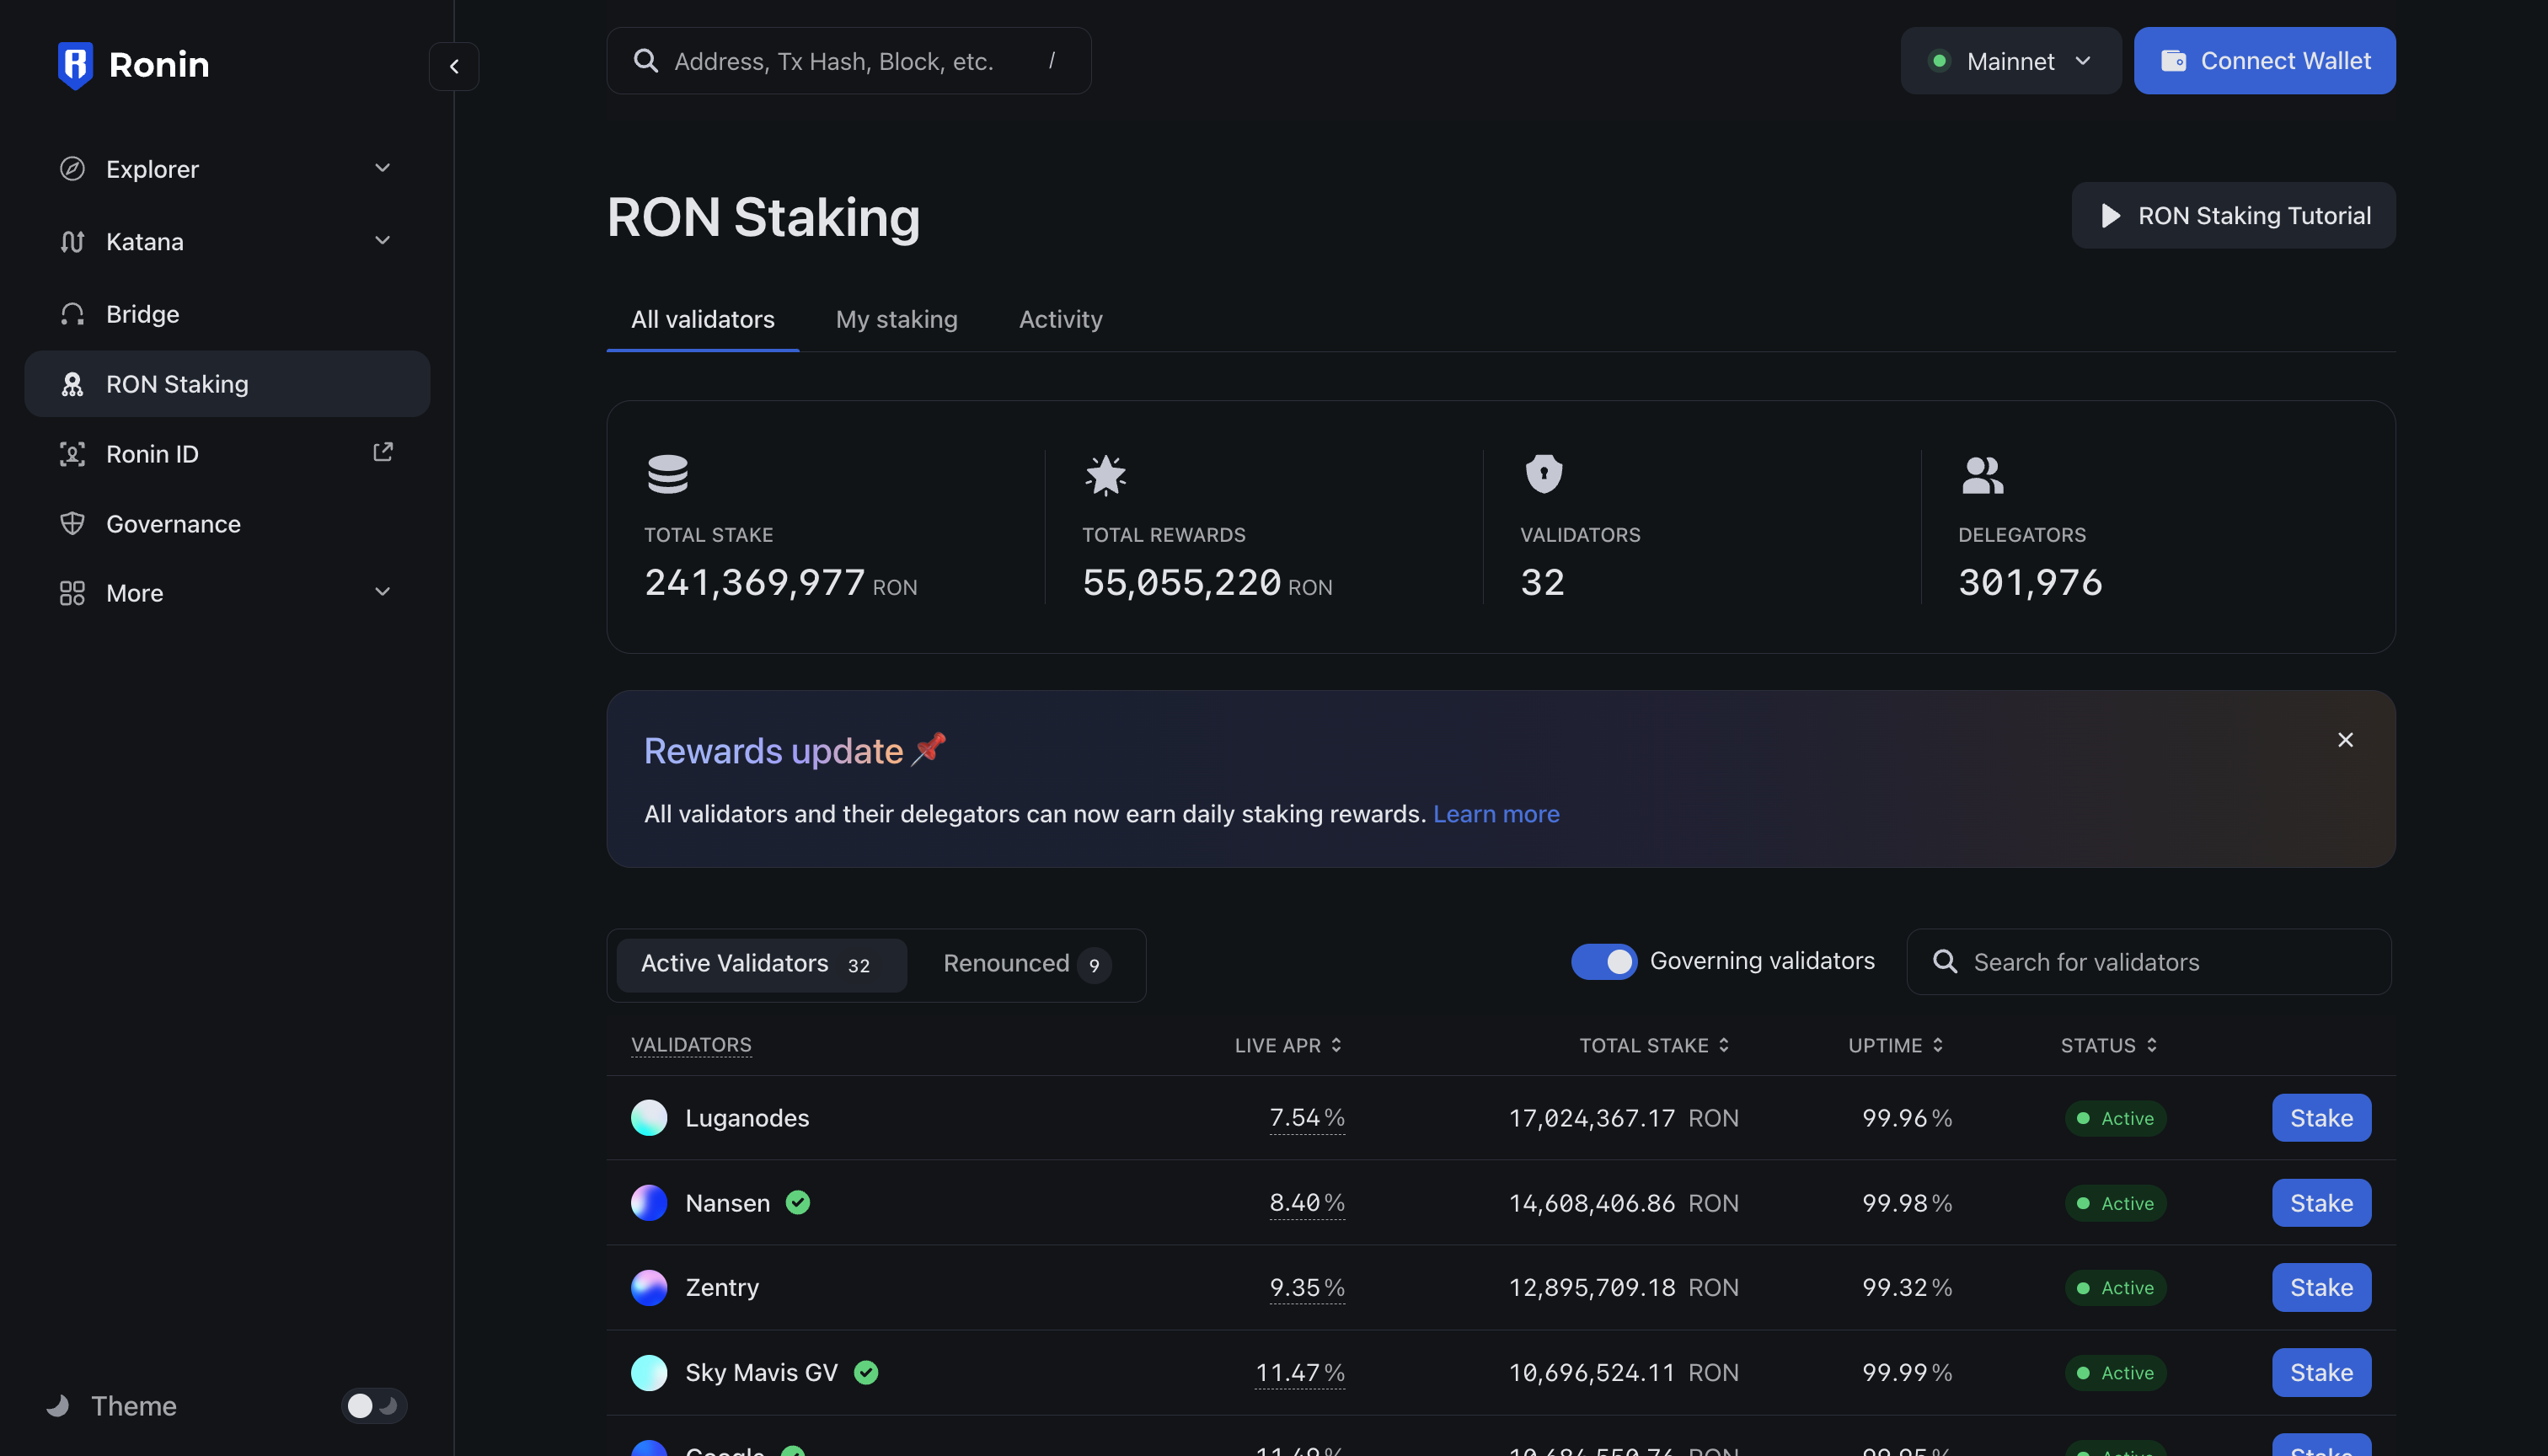Click Sky Mavis GV 11.47% APR
2548x1456 pixels.
pyautogui.click(x=1300, y=1372)
